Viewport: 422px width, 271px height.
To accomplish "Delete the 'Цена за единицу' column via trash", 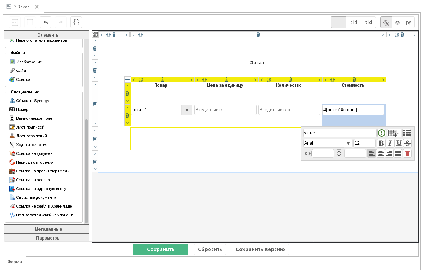I will (x=226, y=79).
